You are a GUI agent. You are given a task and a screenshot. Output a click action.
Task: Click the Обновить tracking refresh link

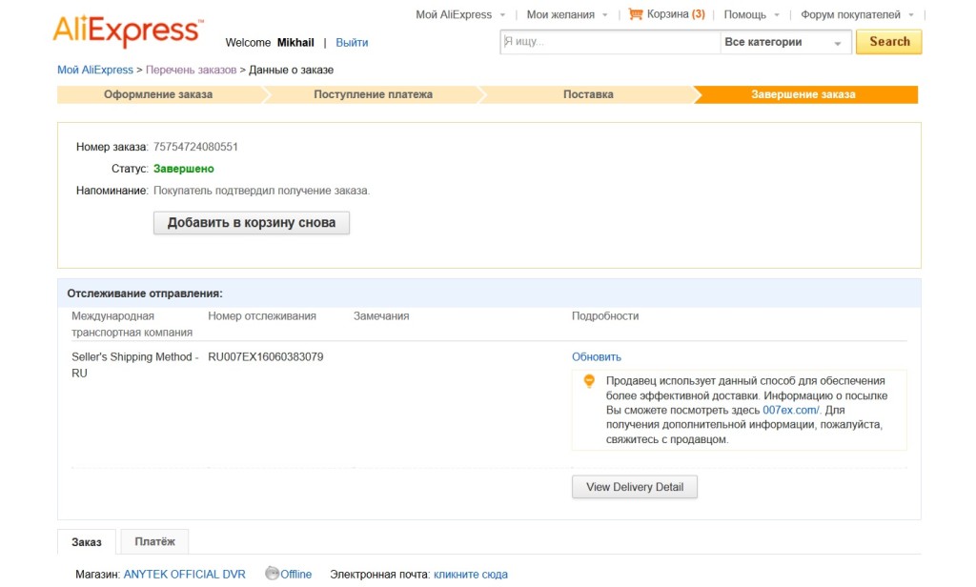coord(597,356)
